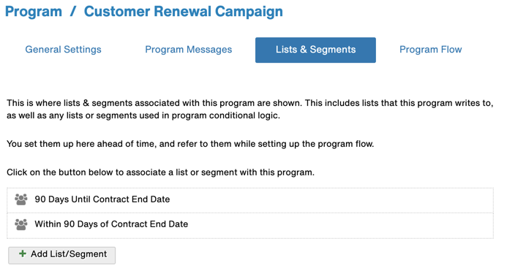Screen dimensions: 507x271
Task: Click the sentence 'You set them up here ahead'
Action: [190, 144]
